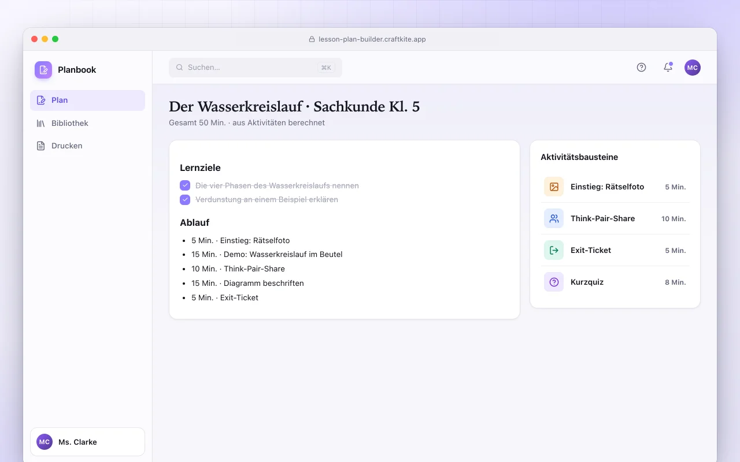Click the '8 Min.' duration on Kurzquiz
The width and height of the screenshot is (740, 462).
point(675,282)
